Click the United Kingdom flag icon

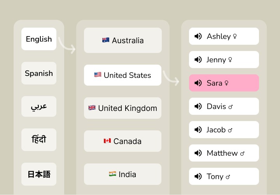(x=92, y=108)
